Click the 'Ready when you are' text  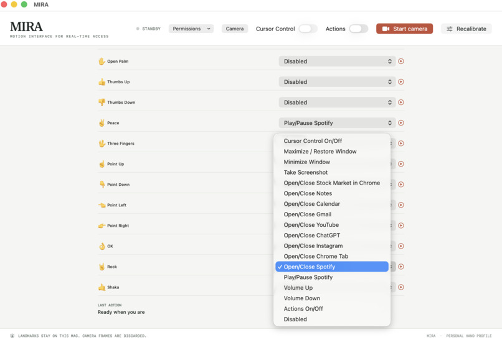click(x=121, y=312)
